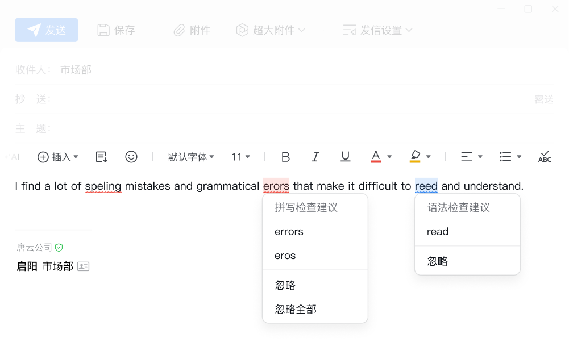This screenshot has width=569, height=363.
Task: Click the bullet list icon
Action: tap(505, 157)
